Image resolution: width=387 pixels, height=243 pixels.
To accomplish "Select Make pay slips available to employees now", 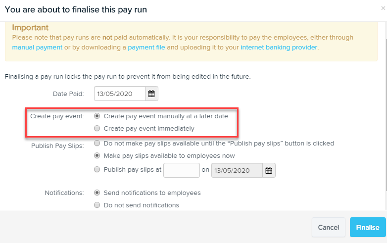I will pyautogui.click(x=97, y=156).
